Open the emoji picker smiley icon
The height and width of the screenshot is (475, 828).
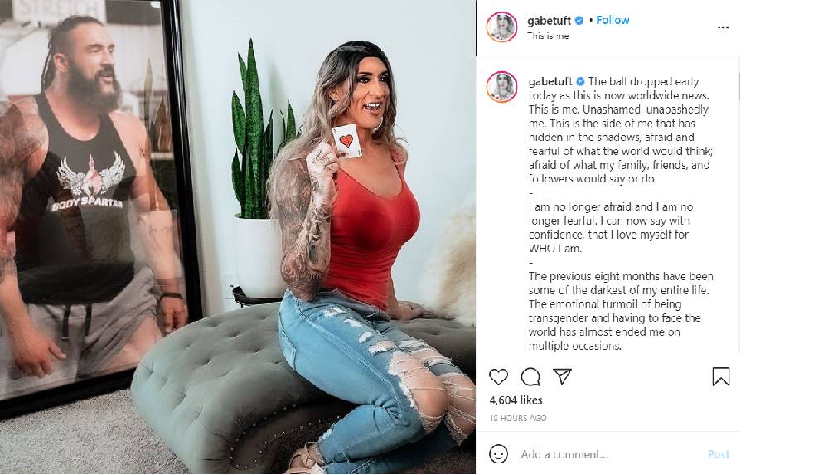(x=498, y=454)
